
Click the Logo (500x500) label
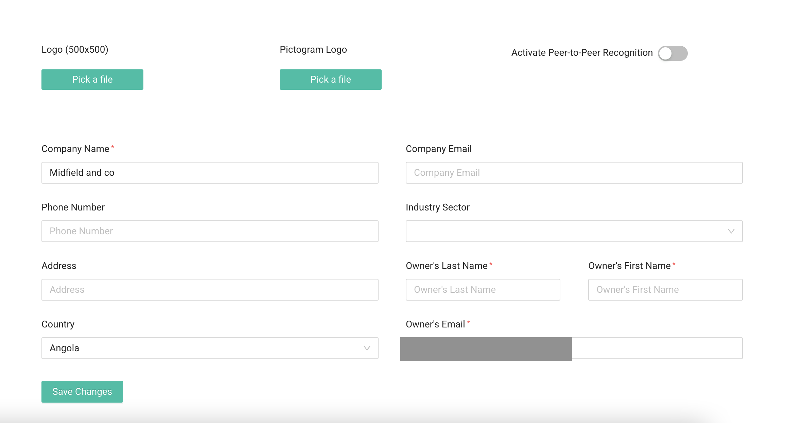point(75,50)
